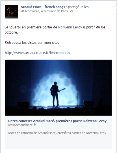Viewport: 117px width, 153px height.
Task: Open the 28 septembre timestamp link
Action: [30, 11]
